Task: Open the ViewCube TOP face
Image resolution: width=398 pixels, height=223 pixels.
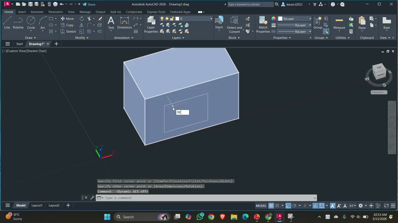Action: pos(379,68)
